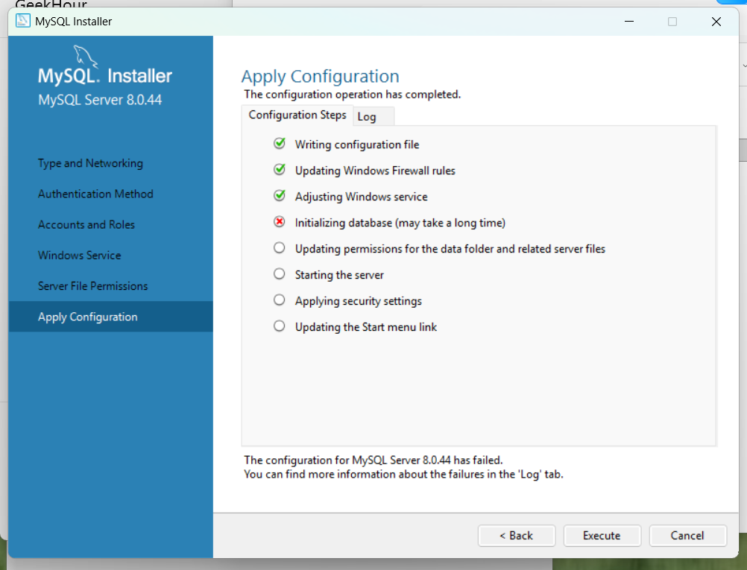Click the 'Apply Configuration' page heading

320,77
